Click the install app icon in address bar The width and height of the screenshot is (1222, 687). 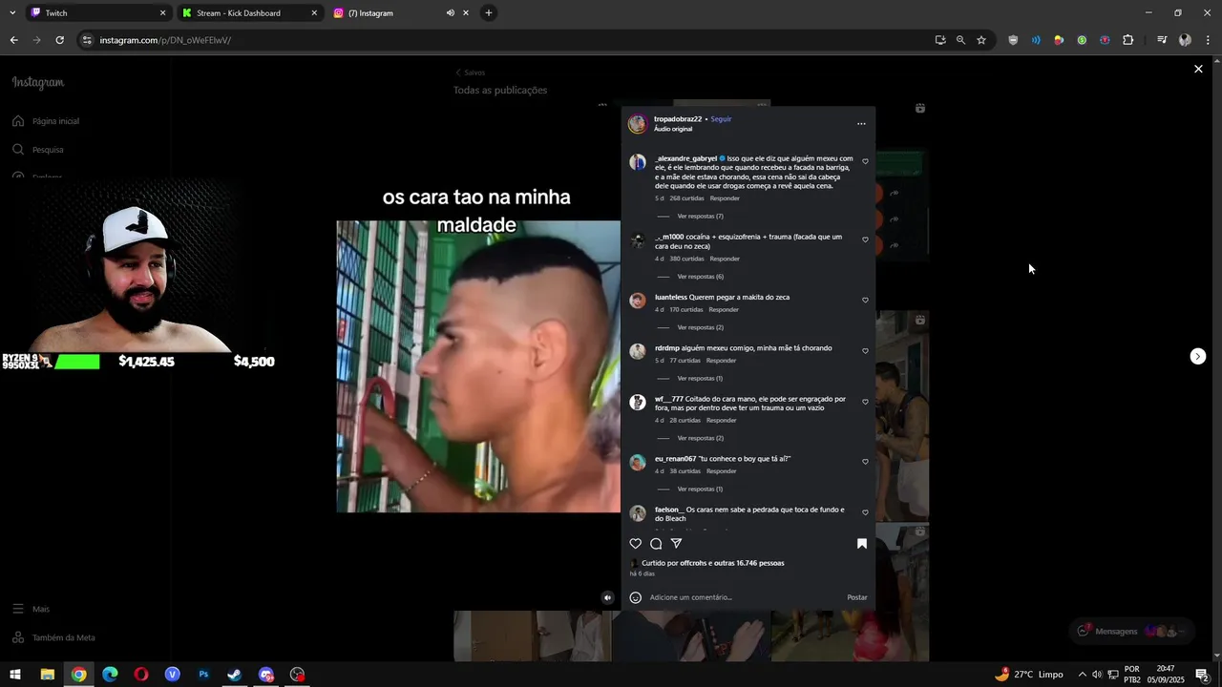click(x=940, y=40)
